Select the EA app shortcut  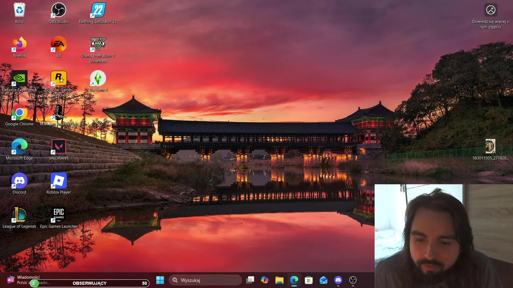tap(59, 47)
